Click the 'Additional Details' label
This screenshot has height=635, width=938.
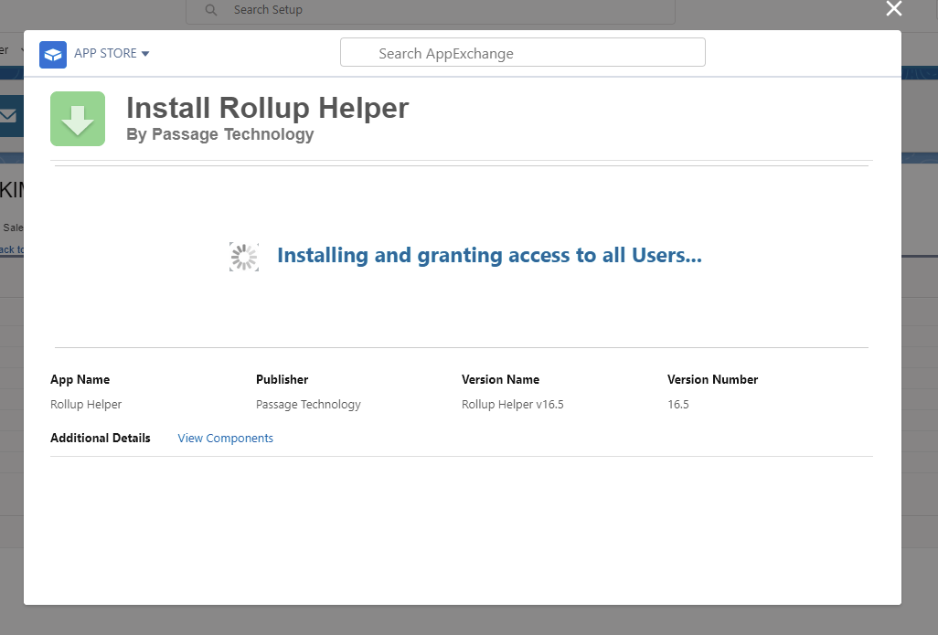(100, 438)
